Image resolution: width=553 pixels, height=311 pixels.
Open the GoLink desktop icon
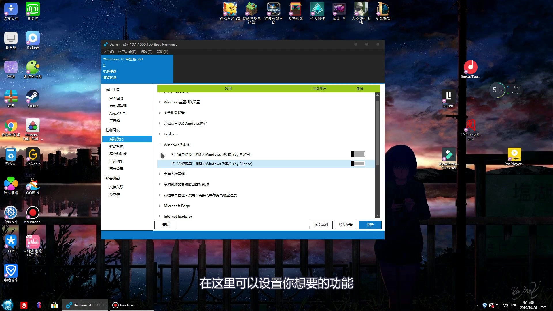(x=33, y=40)
